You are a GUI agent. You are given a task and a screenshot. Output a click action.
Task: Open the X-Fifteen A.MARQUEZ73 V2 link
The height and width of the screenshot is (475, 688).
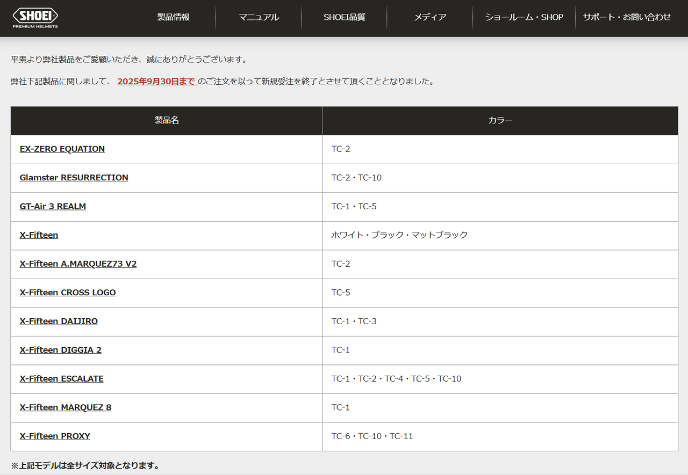(78, 264)
